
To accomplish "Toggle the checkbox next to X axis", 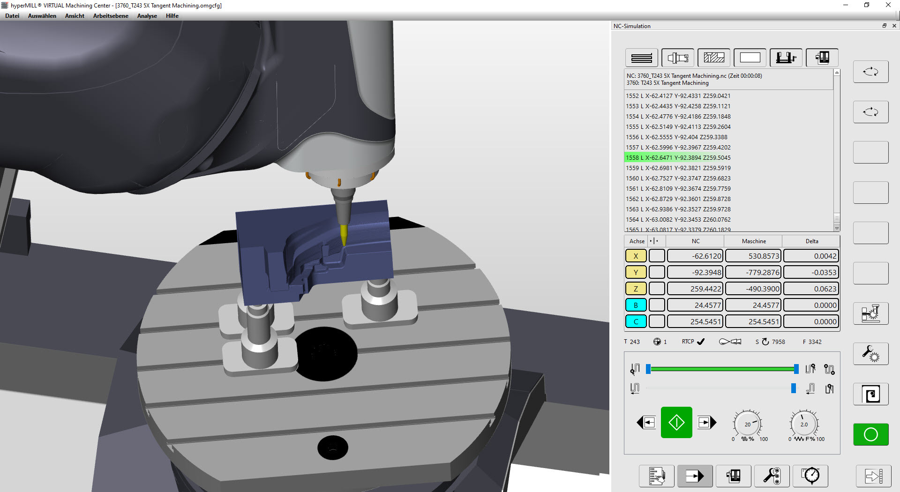I will coord(657,256).
